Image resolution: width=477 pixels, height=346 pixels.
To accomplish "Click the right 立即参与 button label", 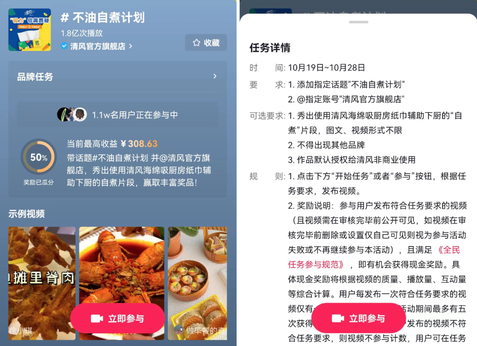I will [x=367, y=318].
